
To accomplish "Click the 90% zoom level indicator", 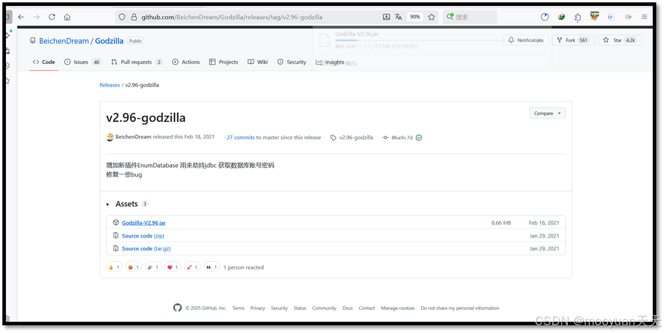I will [x=415, y=17].
